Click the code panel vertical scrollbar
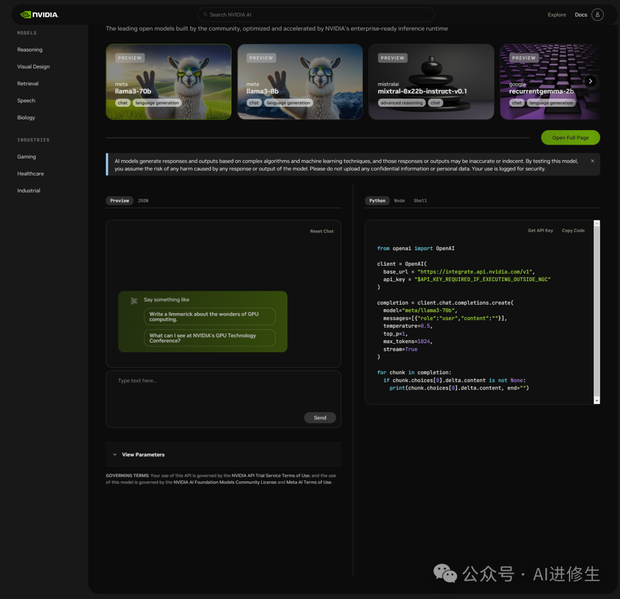The width and height of the screenshot is (620, 599). coord(596,312)
